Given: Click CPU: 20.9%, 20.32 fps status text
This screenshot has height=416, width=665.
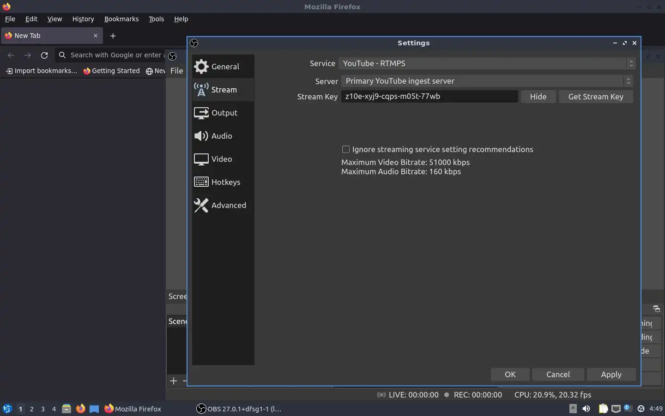Looking at the screenshot, I should tap(553, 395).
